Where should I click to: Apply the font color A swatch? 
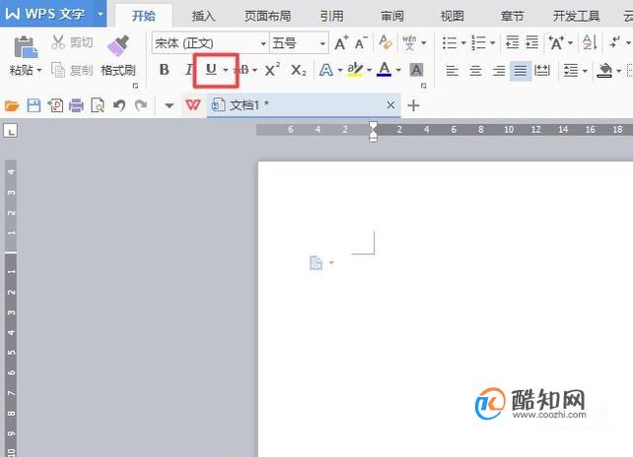(384, 70)
